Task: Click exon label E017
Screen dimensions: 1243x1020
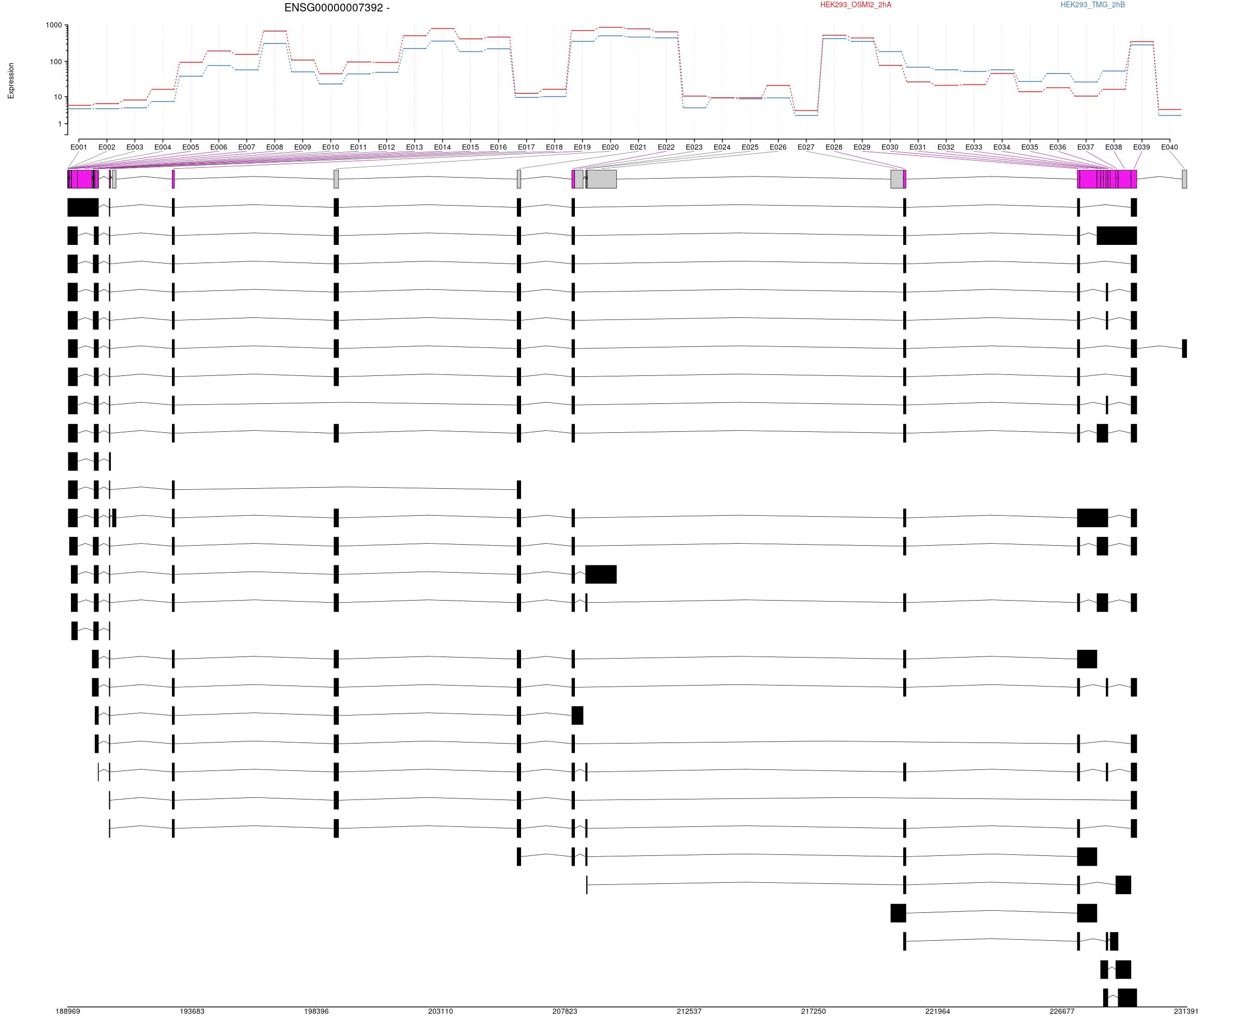Action: 527,148
